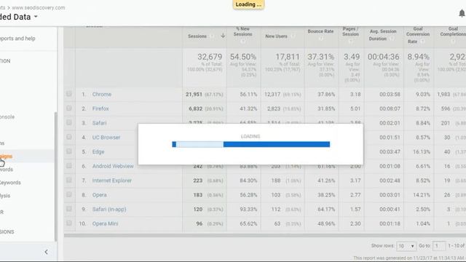Sort by Sessions column header
Image resolution: width=466 pixels, height=262 pixels.
tap(197, 36)
